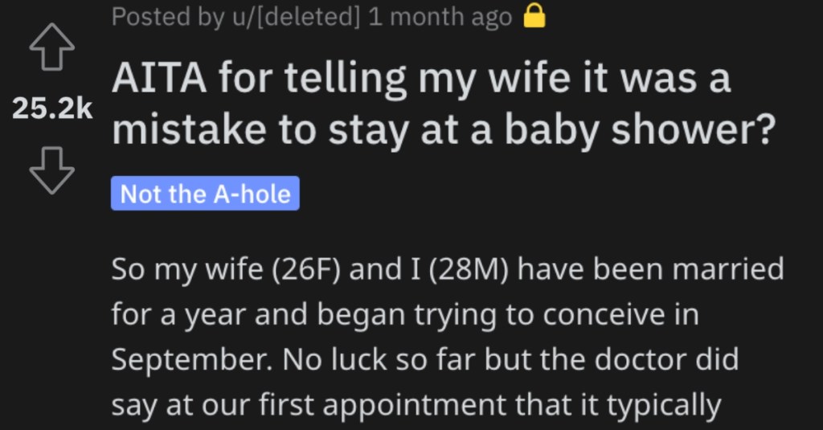The image size is (823, 430).
Task: Click the Posted by label text
Action: point(169,18)
